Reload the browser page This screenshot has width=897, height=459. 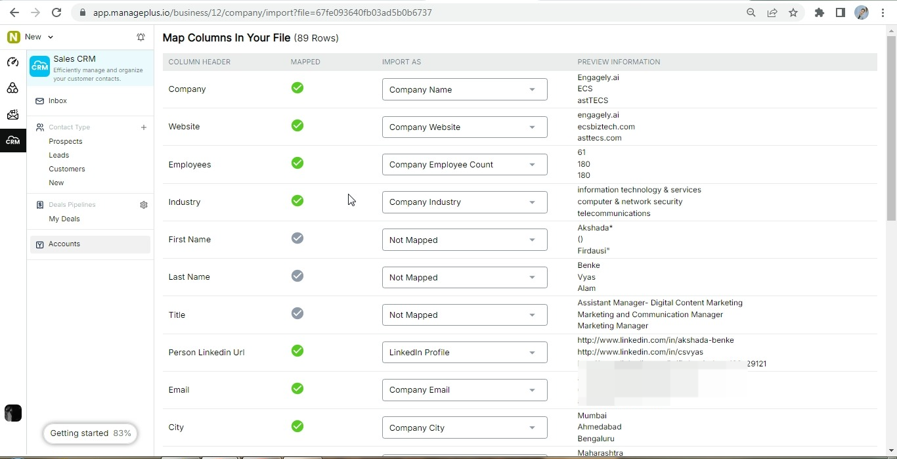(56, 12)
